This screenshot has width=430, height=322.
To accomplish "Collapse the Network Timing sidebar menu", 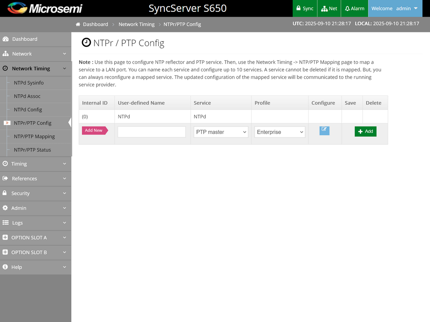I will (x=36, y=69).
